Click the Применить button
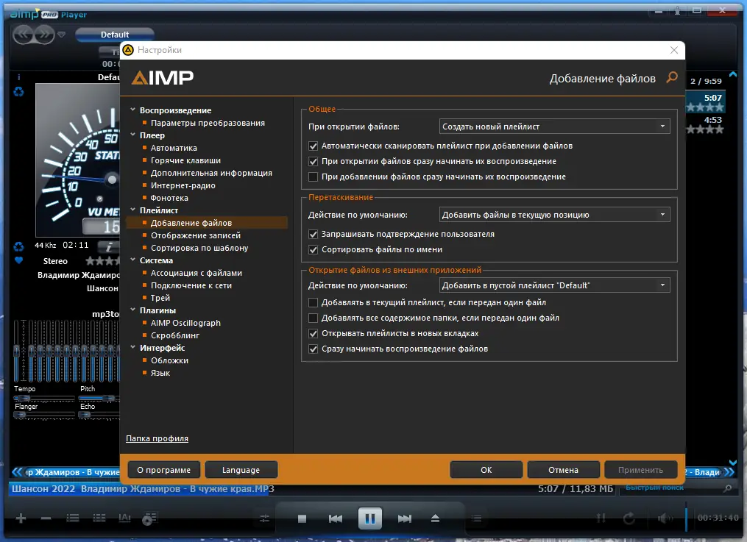Screen dimensions: 747x542 [x=640, y=470]
